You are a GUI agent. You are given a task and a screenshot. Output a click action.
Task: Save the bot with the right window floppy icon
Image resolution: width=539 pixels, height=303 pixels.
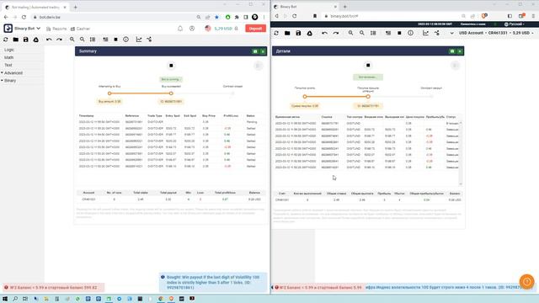[298, 33]
